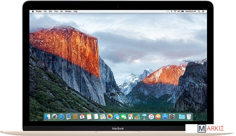Open FaceTime from the dock

coord(123,116)
